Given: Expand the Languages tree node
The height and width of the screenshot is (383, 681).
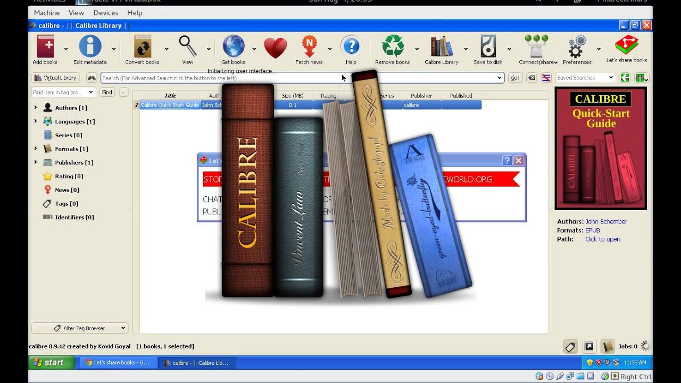Looking at the screenshot, I should (x=36, y=121).
